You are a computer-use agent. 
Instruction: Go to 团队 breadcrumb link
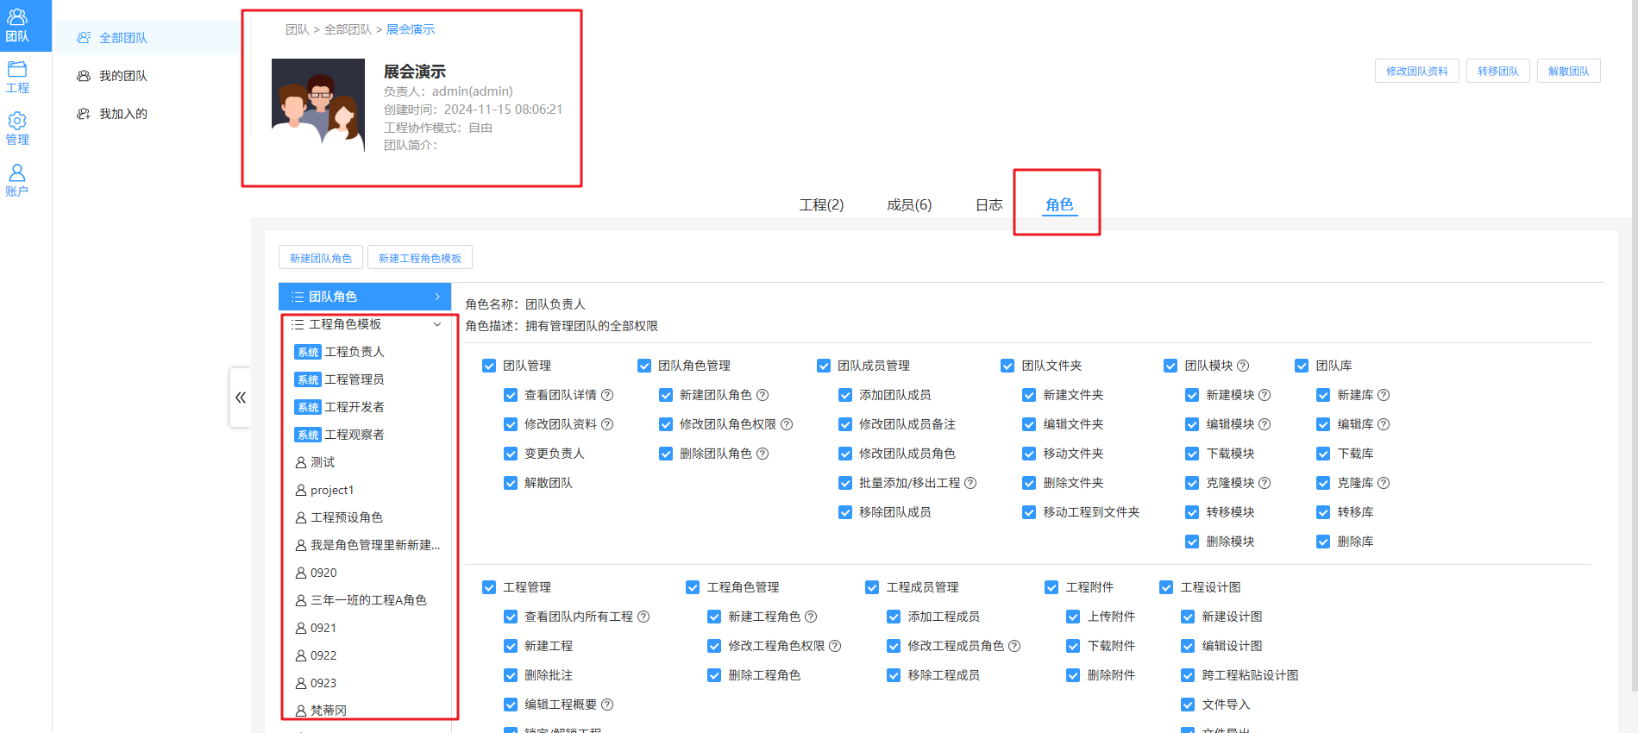click(x=298, y=29)
